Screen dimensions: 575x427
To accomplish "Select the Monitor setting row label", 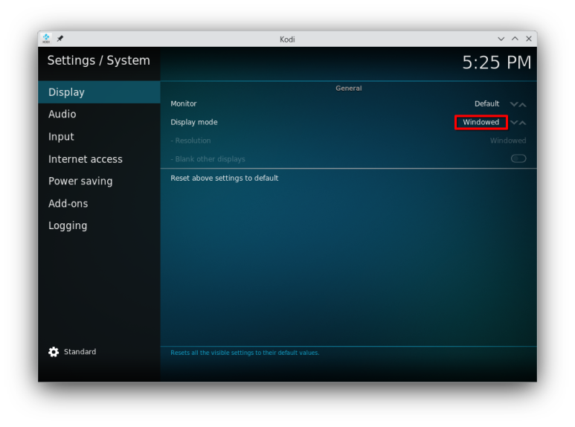I will 183,104.
